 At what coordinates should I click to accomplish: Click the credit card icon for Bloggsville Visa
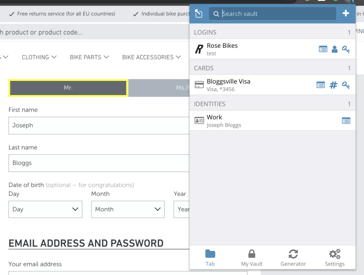coord(199,85)
